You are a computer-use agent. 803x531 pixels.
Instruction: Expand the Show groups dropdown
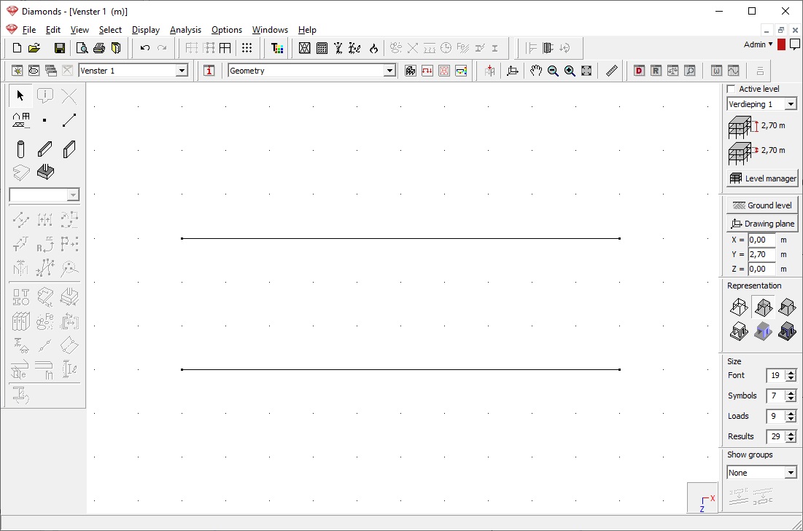point(791,473)
